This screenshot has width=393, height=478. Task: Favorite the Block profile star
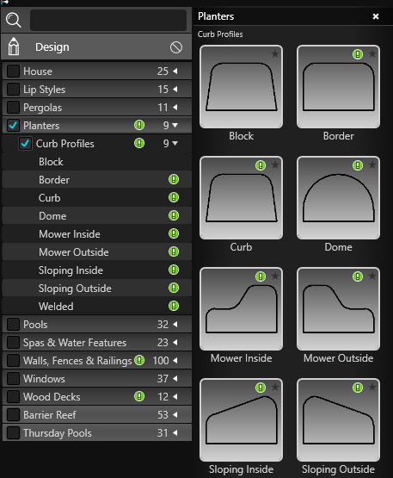275,54
